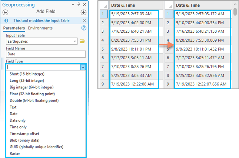The height and width of the screenshot is (158, 239).
Task: Click inside the empty Field Type text box
Action: click(43, 67)
